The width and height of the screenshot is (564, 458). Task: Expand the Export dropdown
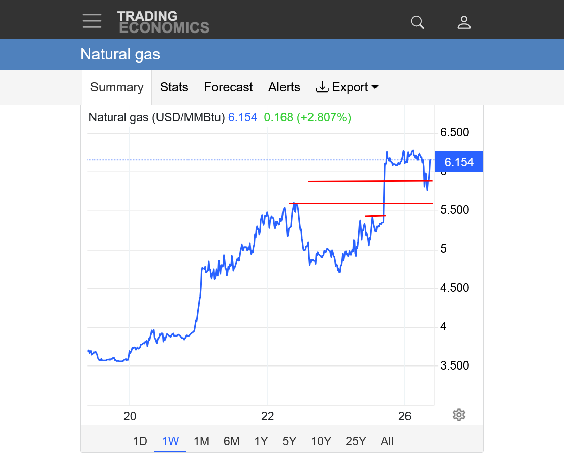(x=348, y=87)
